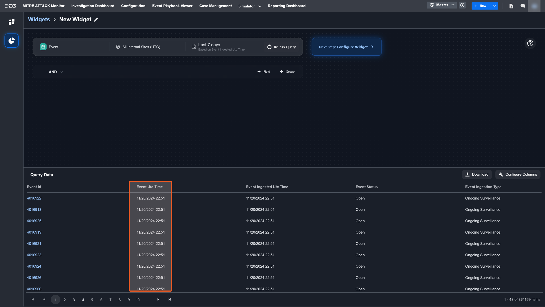Open the Master site dropdown
Viewport: 545px width, 307px height.
pos(442,5)
